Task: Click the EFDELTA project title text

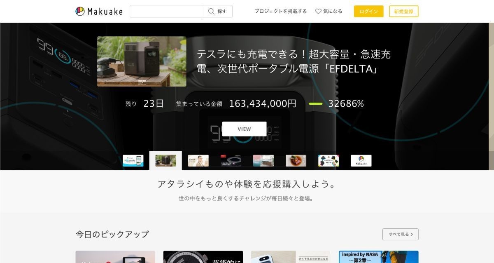Action: (x=294, y=61)
